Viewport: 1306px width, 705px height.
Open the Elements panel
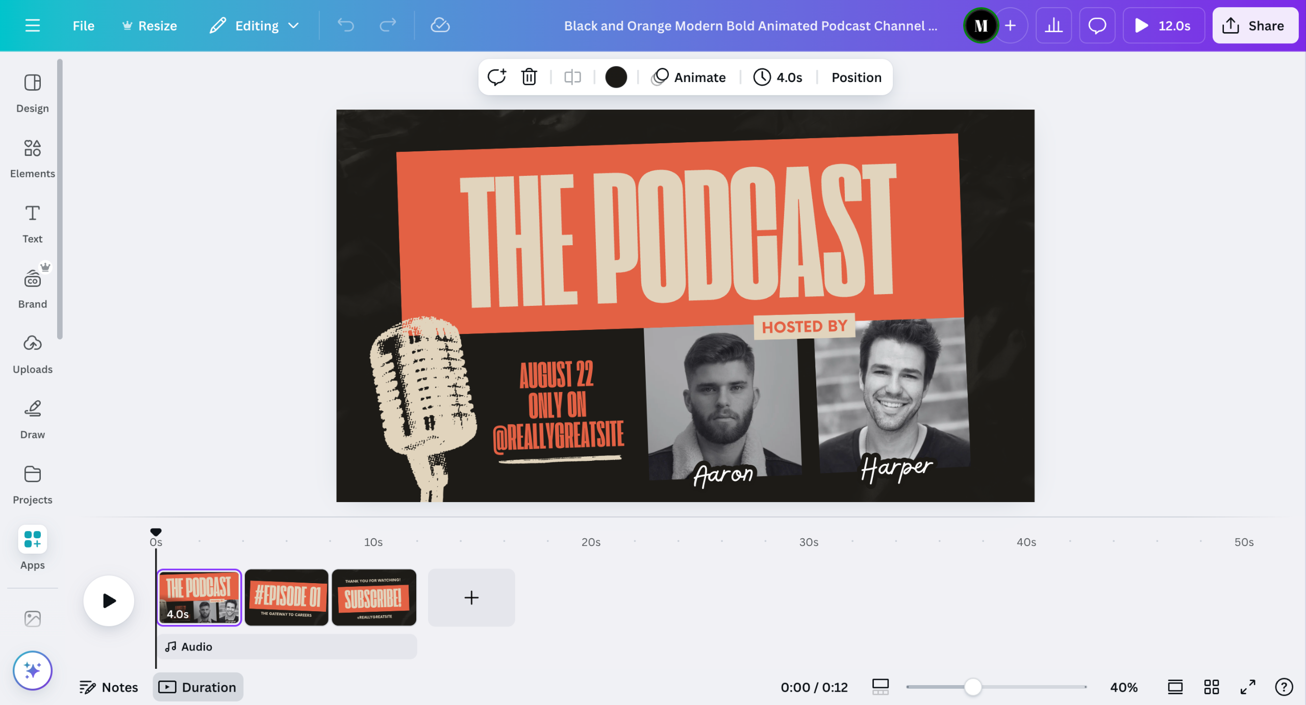(x=32, y=158)
